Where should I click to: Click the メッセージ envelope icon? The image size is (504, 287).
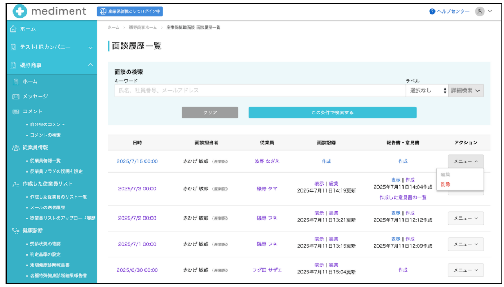click(16, 97)
